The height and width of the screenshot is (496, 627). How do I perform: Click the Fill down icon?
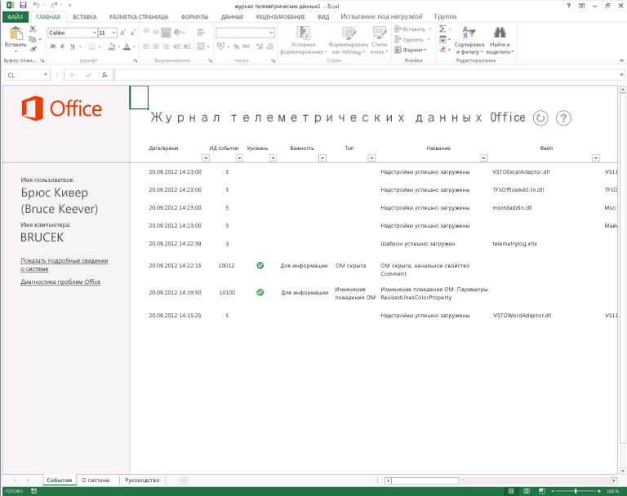coord(443,39)
